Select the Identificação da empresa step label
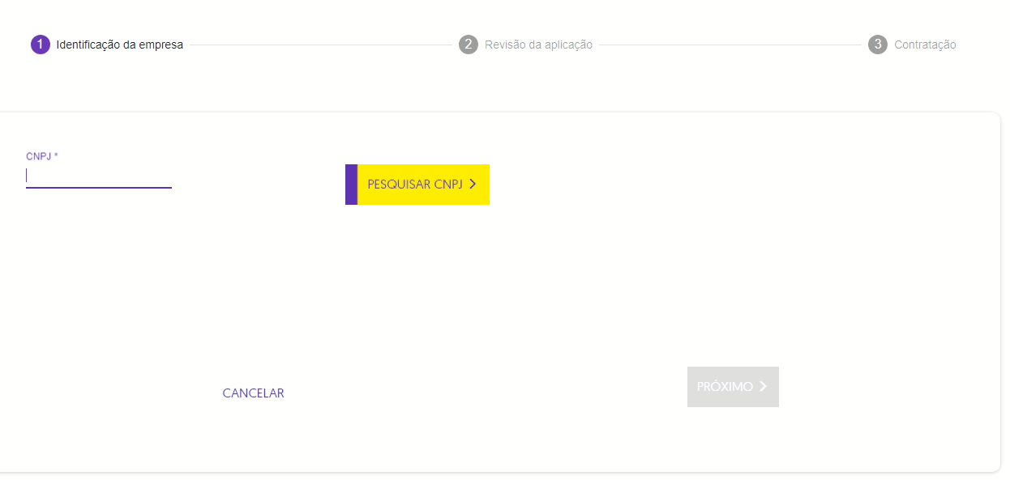The image size is (1010, 480). tap(119, 45)
